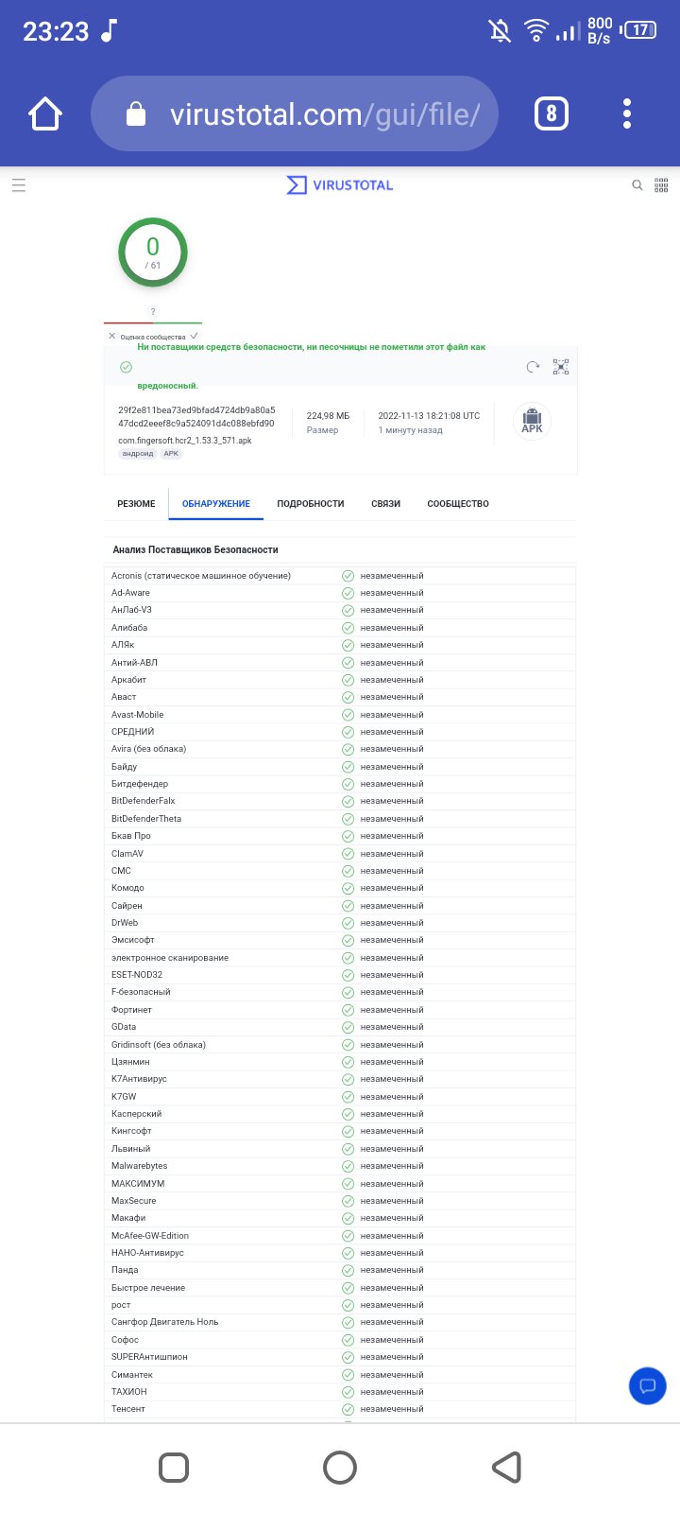Image resolution: width=680 pixels, height=1513 pixels.
Task: Click the Анализ Поставщиков Безопасности heading
Action: [x=195, y=549]
